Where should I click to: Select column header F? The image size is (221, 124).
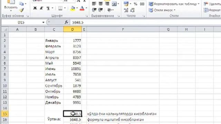coord(123,29)
